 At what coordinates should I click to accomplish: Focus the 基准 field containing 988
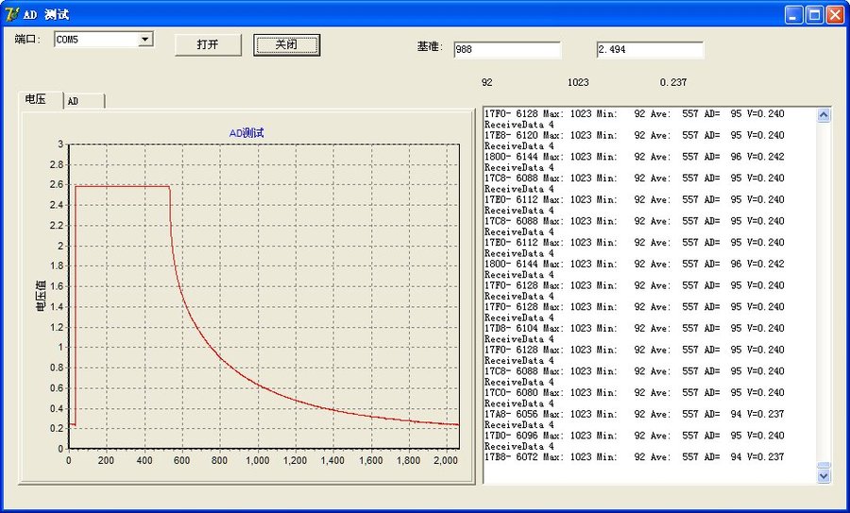506,50
